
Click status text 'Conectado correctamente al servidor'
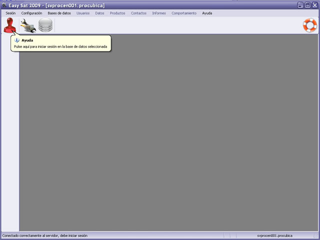tap(30, 235)
